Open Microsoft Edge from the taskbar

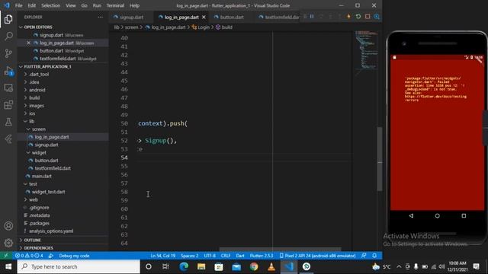tap(184, 266)
